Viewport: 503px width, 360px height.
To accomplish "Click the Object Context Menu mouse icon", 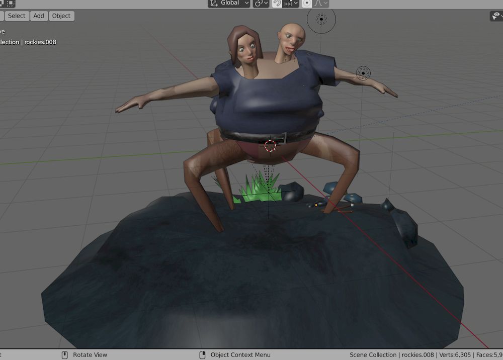I will [x=203, y=355].
